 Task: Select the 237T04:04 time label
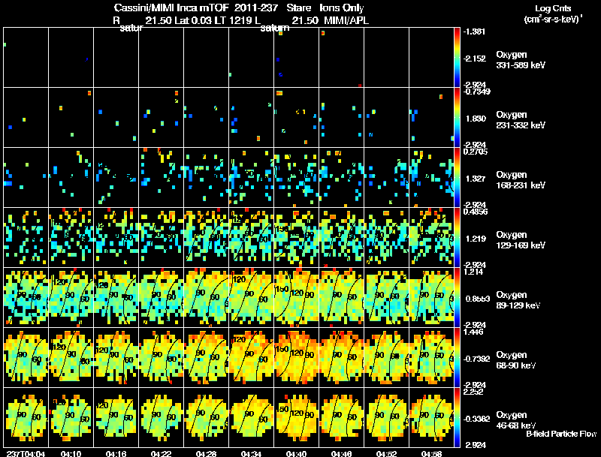tap(26, 453)
